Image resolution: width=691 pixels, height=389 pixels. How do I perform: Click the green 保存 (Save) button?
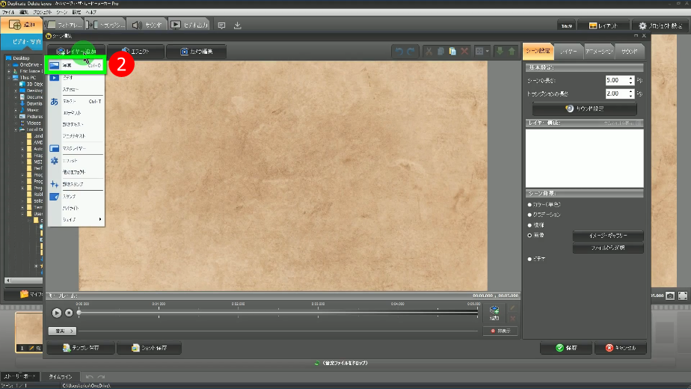(x=566, y=348)
